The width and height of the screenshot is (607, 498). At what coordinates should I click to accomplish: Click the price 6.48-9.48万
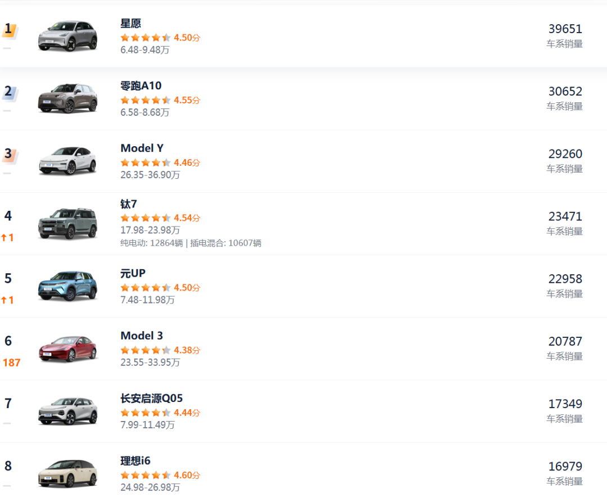tap(145, 50)
